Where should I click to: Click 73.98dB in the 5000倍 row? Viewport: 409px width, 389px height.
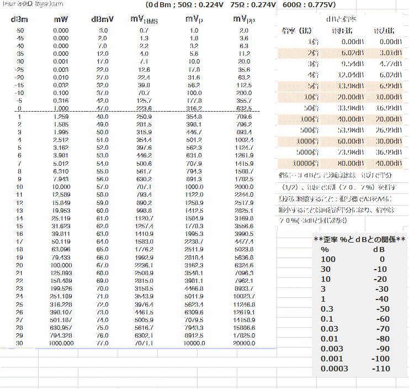coord(351,153)
